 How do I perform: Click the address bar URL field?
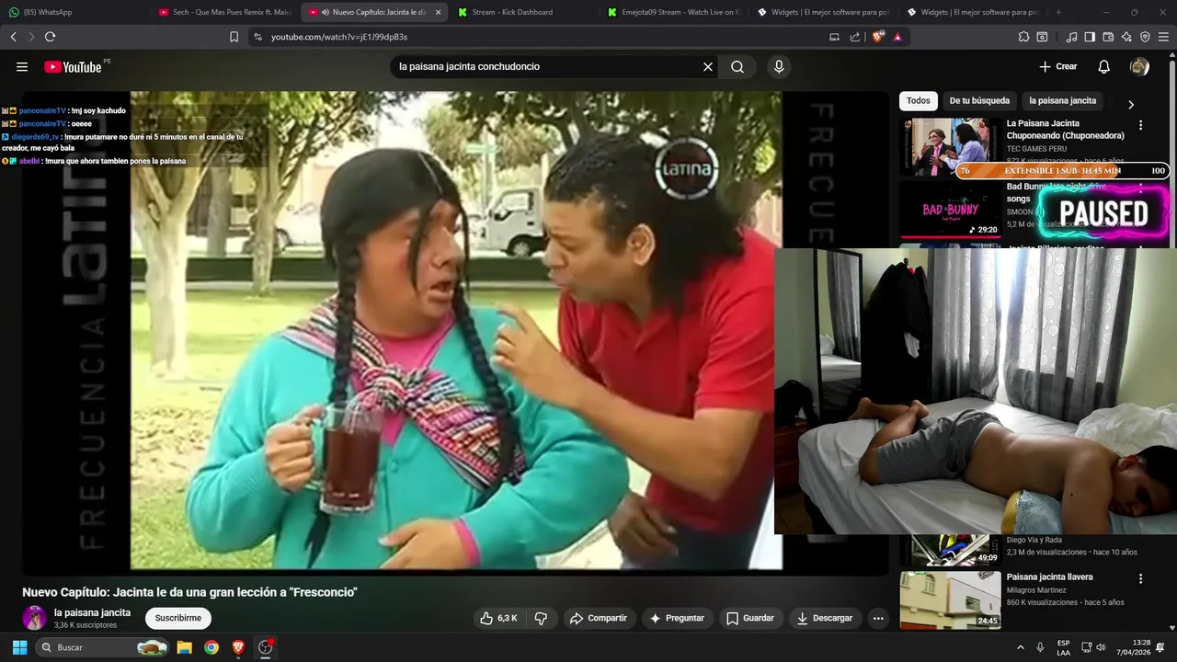[x=543, y=37]
